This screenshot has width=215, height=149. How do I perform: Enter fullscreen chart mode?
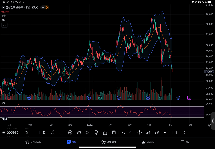[183, 132]
